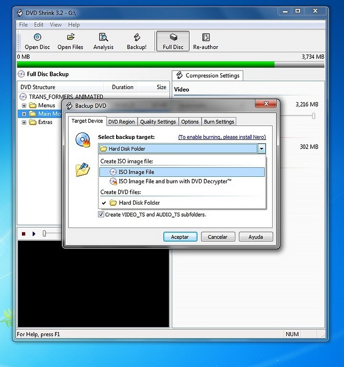Choose the checked Hard Disk Folder list option

click(182, 203)
